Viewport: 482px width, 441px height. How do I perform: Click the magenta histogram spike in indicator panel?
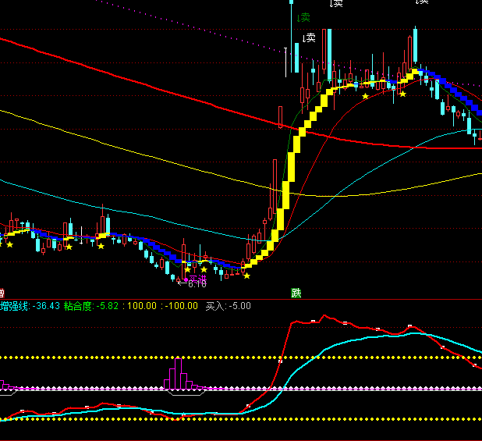(x=179, y=373)
